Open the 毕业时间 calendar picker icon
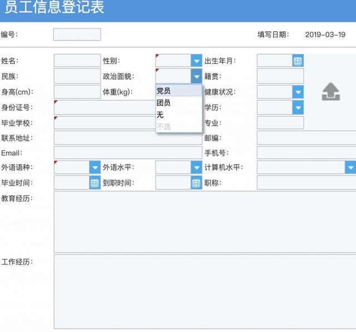The width and height of the screenshot is (356, 332). pos(95,183)
